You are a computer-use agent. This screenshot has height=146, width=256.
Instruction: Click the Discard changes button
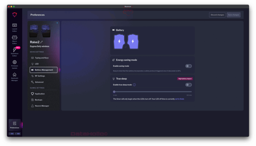217,15
